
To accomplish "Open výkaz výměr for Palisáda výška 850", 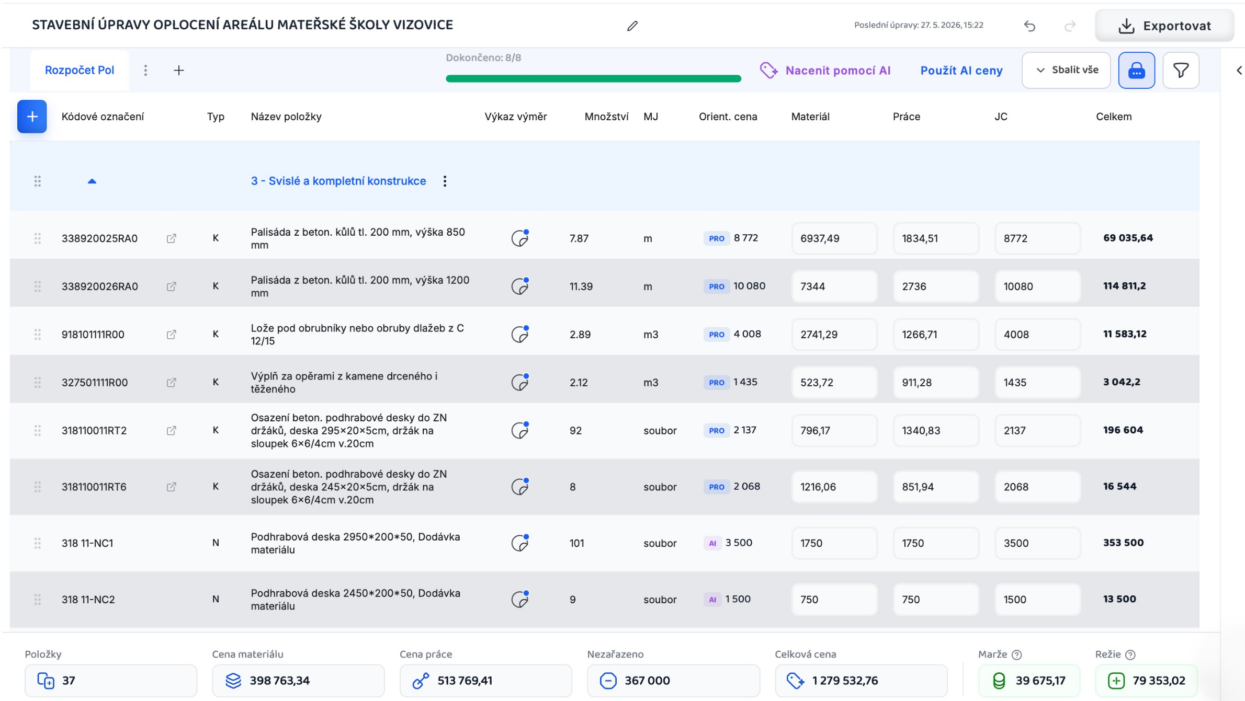I will (520, 238).
